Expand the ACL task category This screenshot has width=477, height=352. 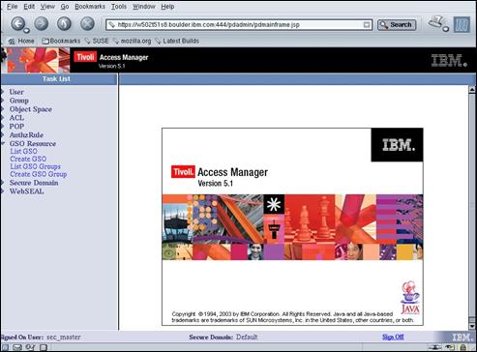tap(3, 118)
